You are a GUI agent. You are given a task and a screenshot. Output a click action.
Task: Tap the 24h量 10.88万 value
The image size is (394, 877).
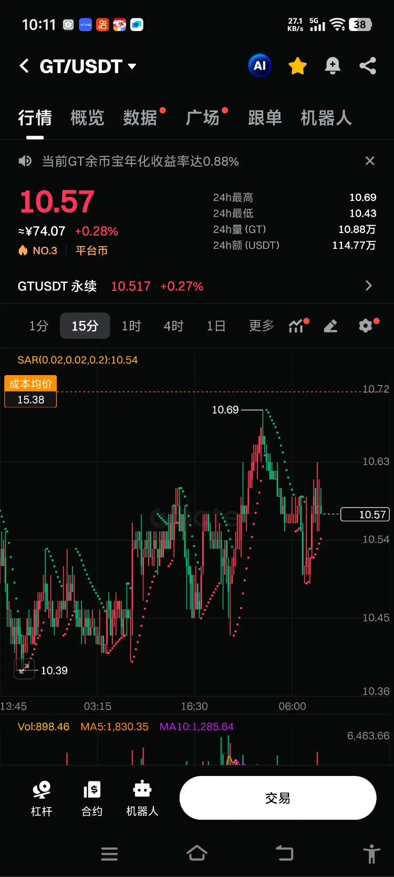click(x=357, y=229)
